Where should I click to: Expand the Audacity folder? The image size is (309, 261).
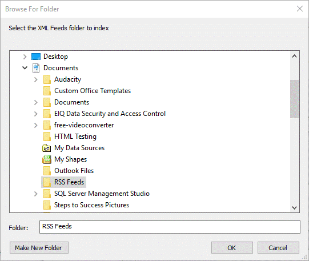tap(35, 79)
